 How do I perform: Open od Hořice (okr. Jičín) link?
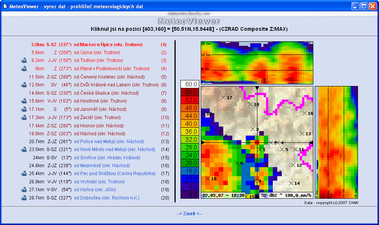point(95,190)
